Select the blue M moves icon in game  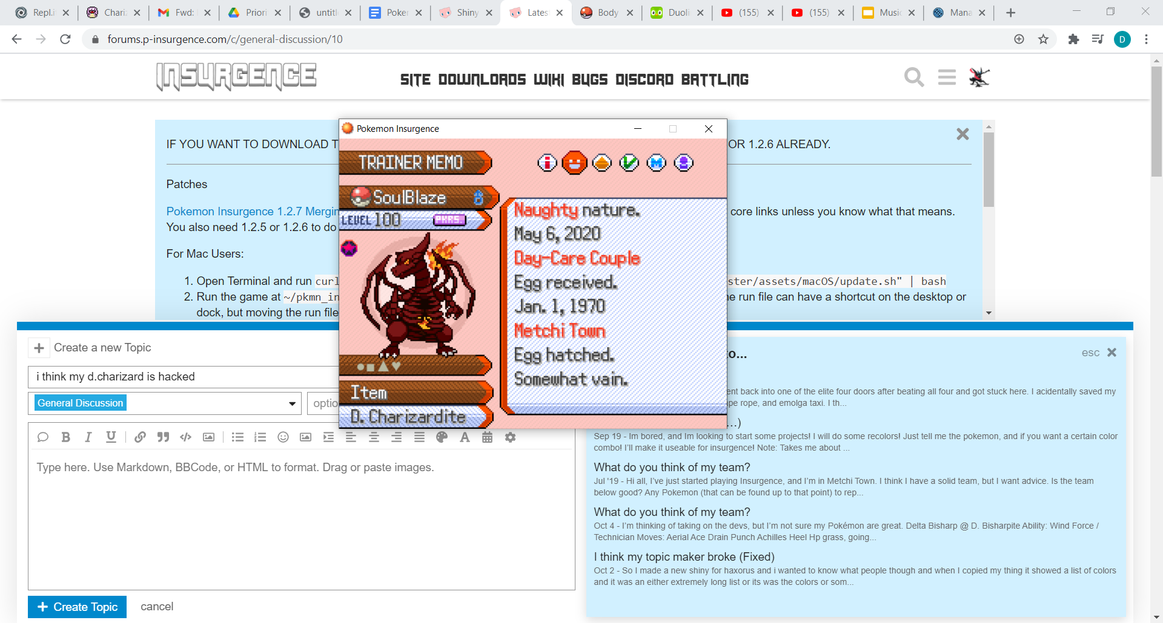tap(656, 163)
